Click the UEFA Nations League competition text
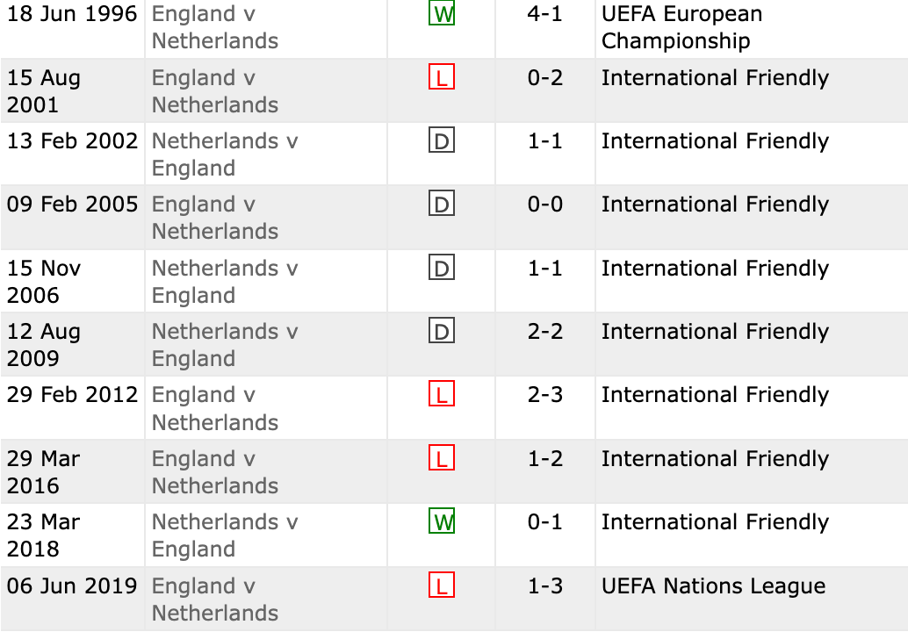 point(713,585)
